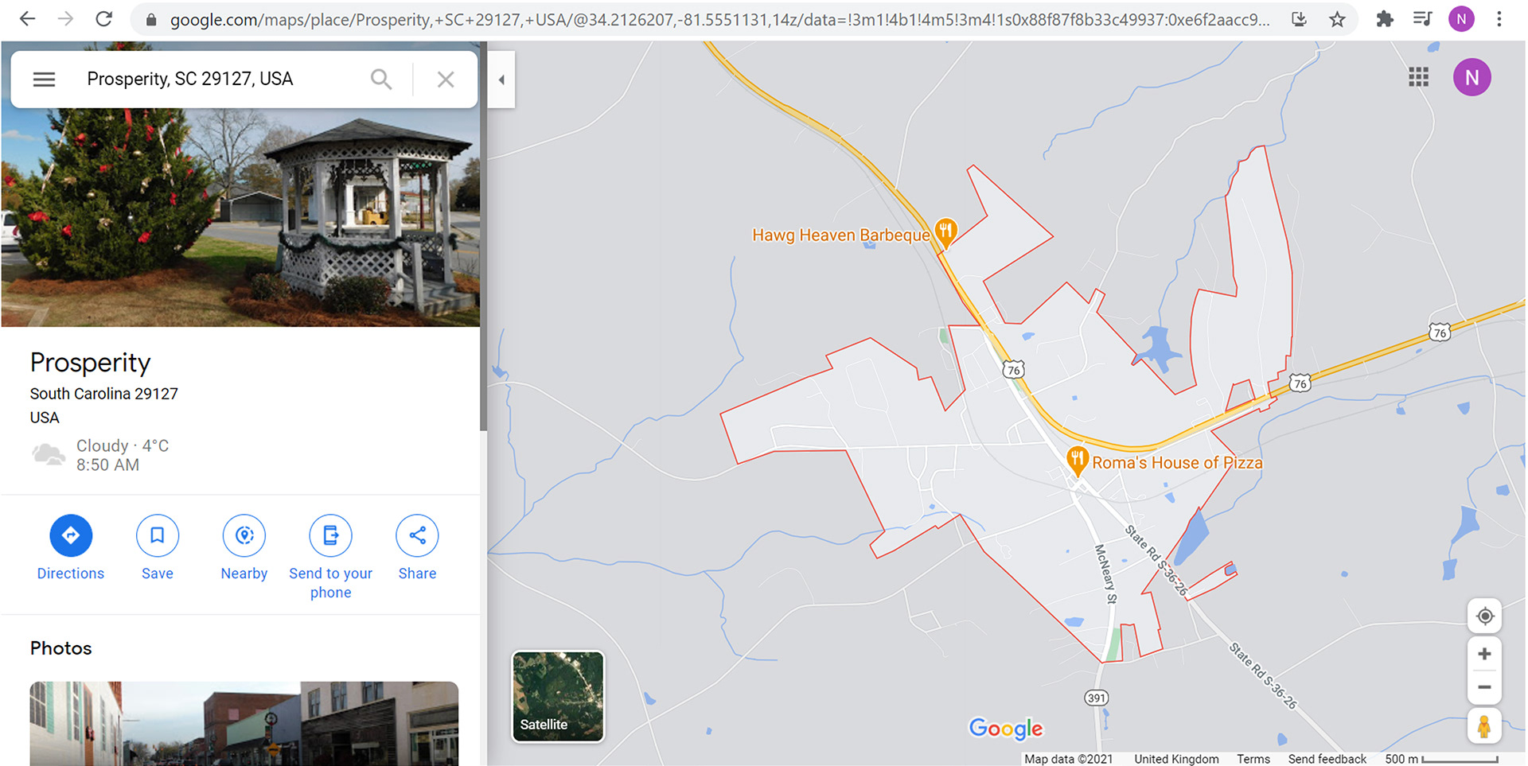Bookmark this page with star icon

pyautogui.click(x=1337, y=19)
